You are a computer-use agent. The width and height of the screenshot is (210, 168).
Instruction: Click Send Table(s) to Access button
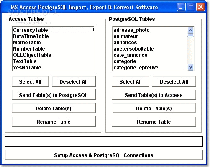point(154,95)
